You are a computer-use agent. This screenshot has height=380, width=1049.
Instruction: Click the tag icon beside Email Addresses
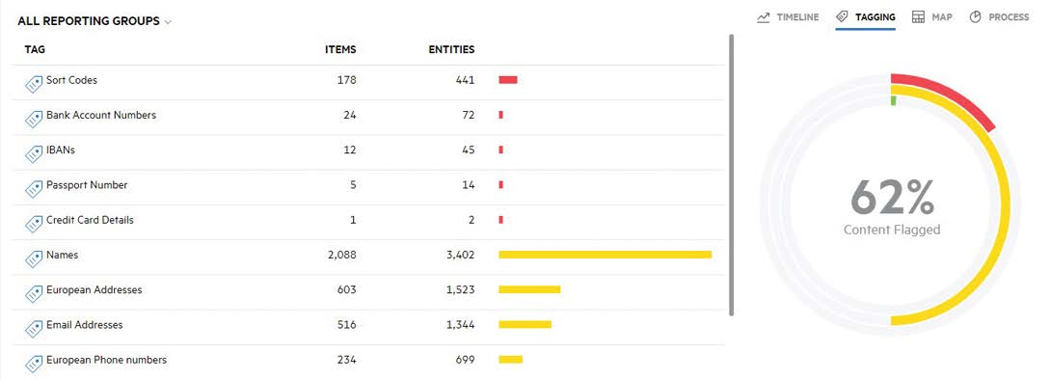pyautogui.click(x=34, y=328)
